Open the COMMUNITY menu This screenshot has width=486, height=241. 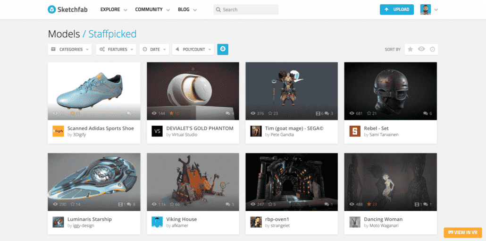point(149,9)
